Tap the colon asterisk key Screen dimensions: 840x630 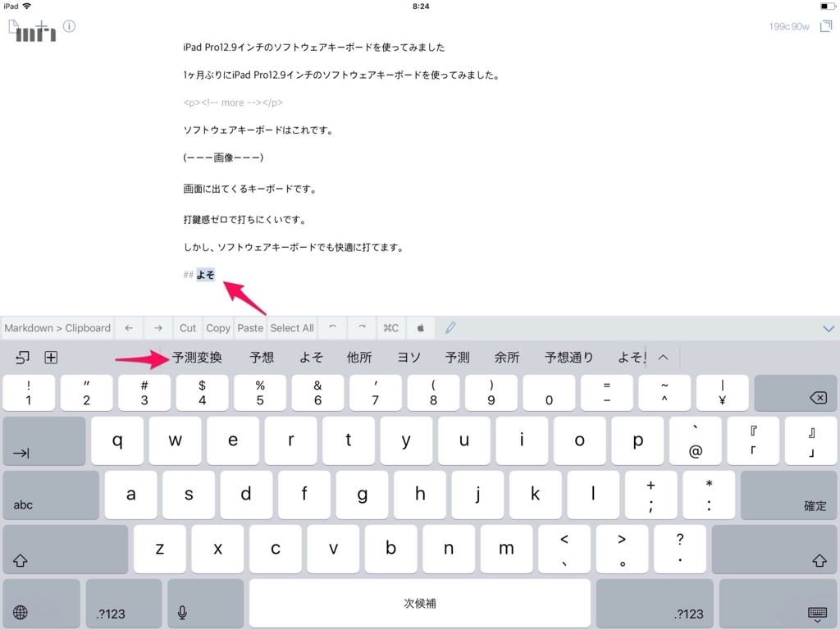pyautogui.click(x=709, y=495)
